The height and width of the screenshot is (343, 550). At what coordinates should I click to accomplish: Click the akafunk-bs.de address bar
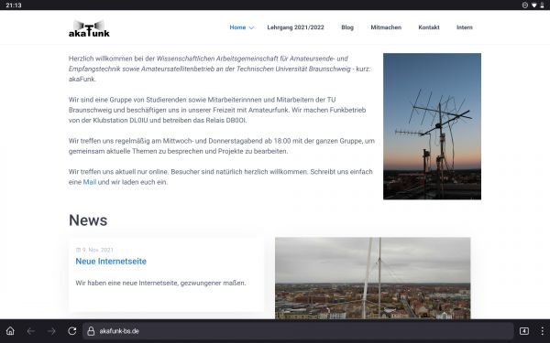point(298,331)
